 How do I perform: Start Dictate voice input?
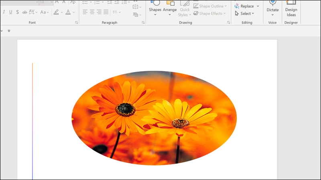coord(272,8)
